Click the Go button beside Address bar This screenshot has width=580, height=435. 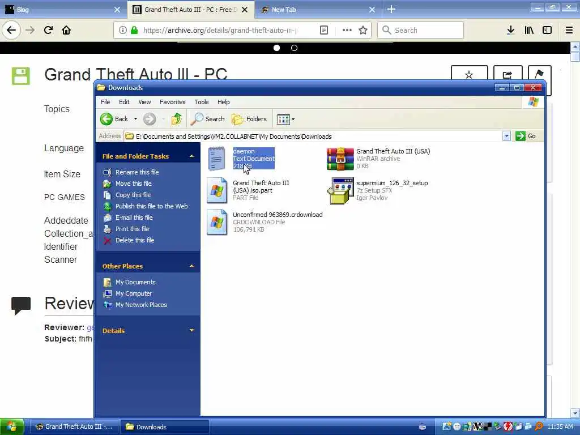(526, 136)
